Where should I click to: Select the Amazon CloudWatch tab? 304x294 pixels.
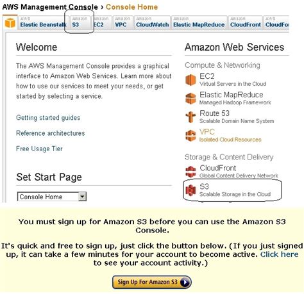tap(152, 22)
